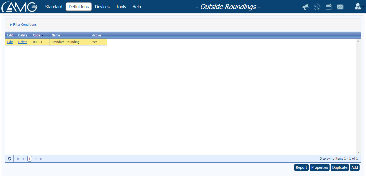Toggle the Code column sort order
The width and height of the screenshot is (366, 176).
tap(37, 35)
